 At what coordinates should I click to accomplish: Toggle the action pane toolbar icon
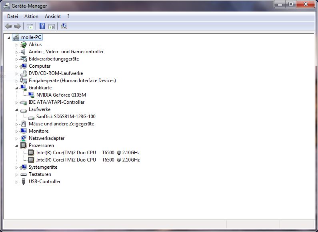pos(52,26)
